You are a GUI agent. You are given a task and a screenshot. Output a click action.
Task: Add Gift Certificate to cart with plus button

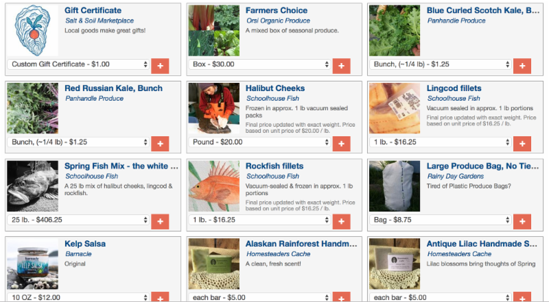[x=160, y=66]
